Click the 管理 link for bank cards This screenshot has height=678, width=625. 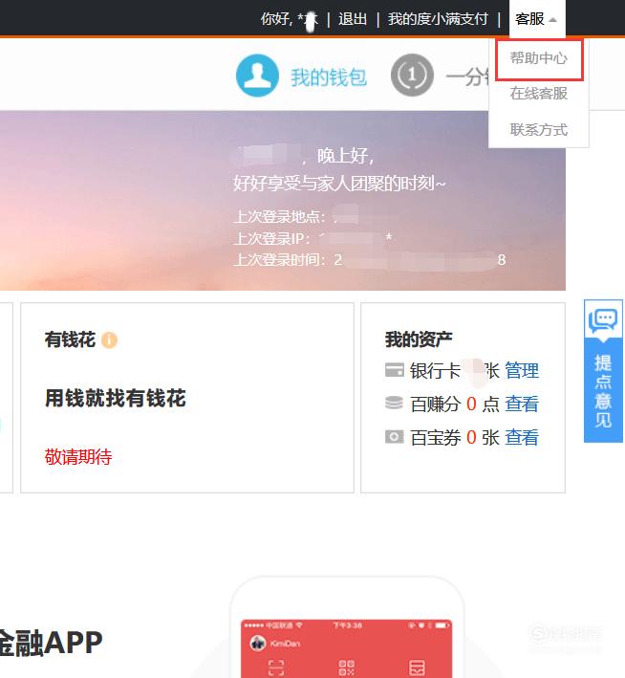point(522,371)
